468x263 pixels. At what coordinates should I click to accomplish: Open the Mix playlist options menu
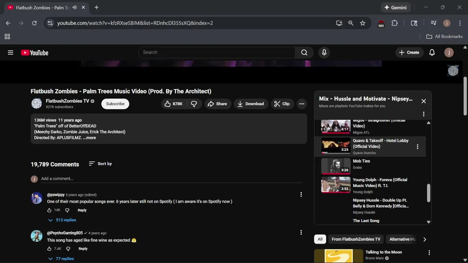click(423, 114)
